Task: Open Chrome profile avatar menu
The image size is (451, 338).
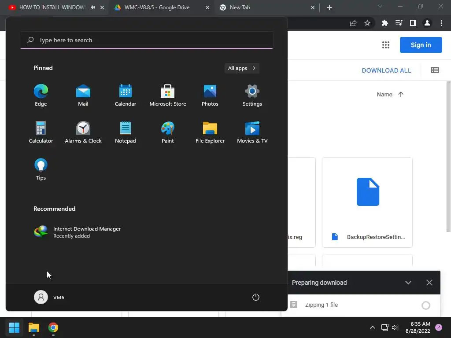Action: tap(427, 23)
